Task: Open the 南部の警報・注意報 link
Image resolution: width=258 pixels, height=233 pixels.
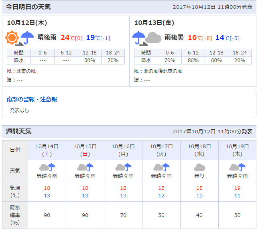Action: pyautogui.click(x=32, y=99)
